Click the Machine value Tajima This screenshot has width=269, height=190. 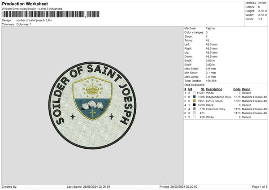210,28
